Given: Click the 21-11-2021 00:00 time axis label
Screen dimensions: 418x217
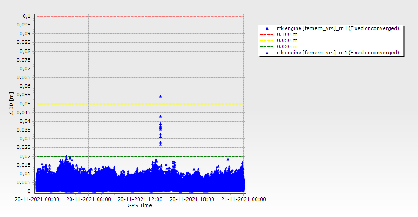Looking at the screenshot, I should [243, 200].
